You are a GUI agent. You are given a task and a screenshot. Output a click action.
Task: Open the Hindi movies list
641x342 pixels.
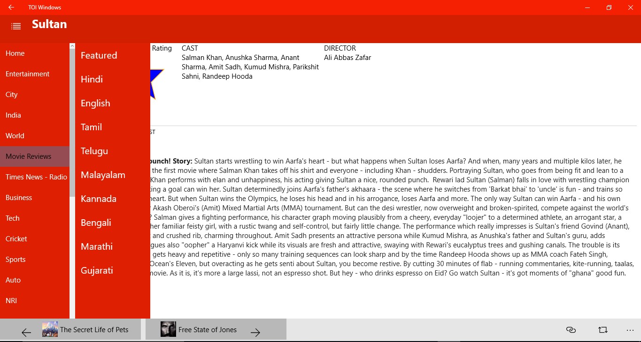pyautogui.click(x=92, y=79)
